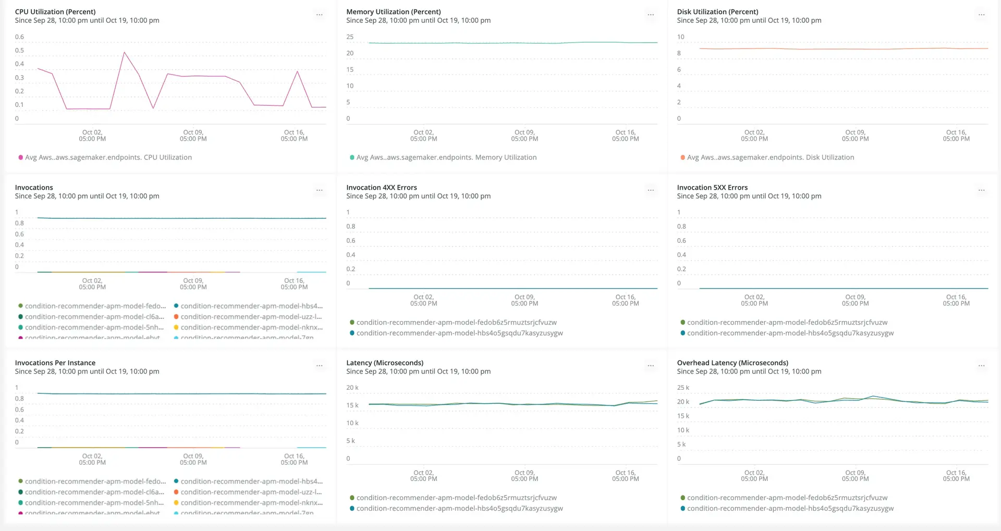Toggle uzz-l model series in Invocations legend
Screen dimensions: 1001x531
[251, 317]
